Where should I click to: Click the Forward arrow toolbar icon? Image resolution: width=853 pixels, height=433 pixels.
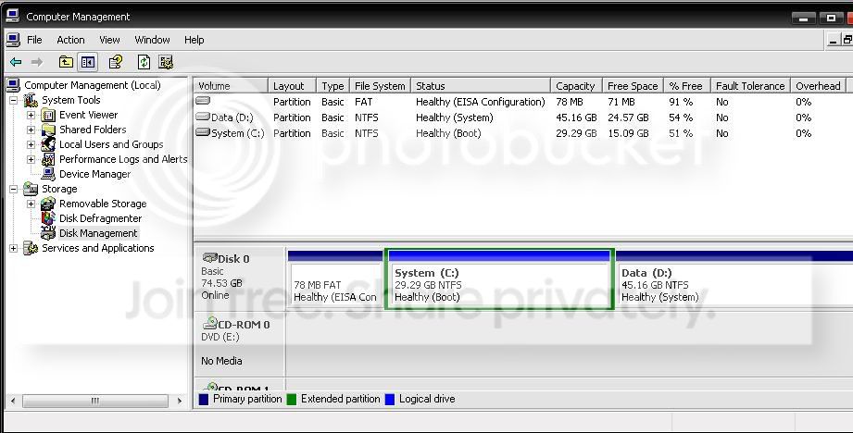[x=37, y=63]
